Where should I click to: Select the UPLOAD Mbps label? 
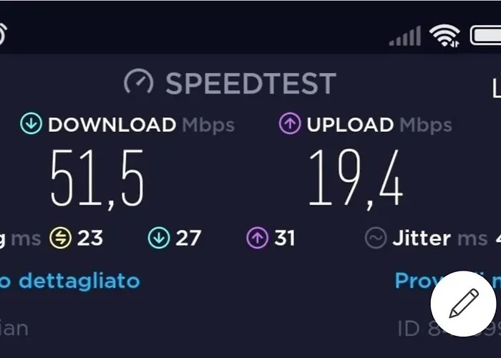tap(379, 125)
